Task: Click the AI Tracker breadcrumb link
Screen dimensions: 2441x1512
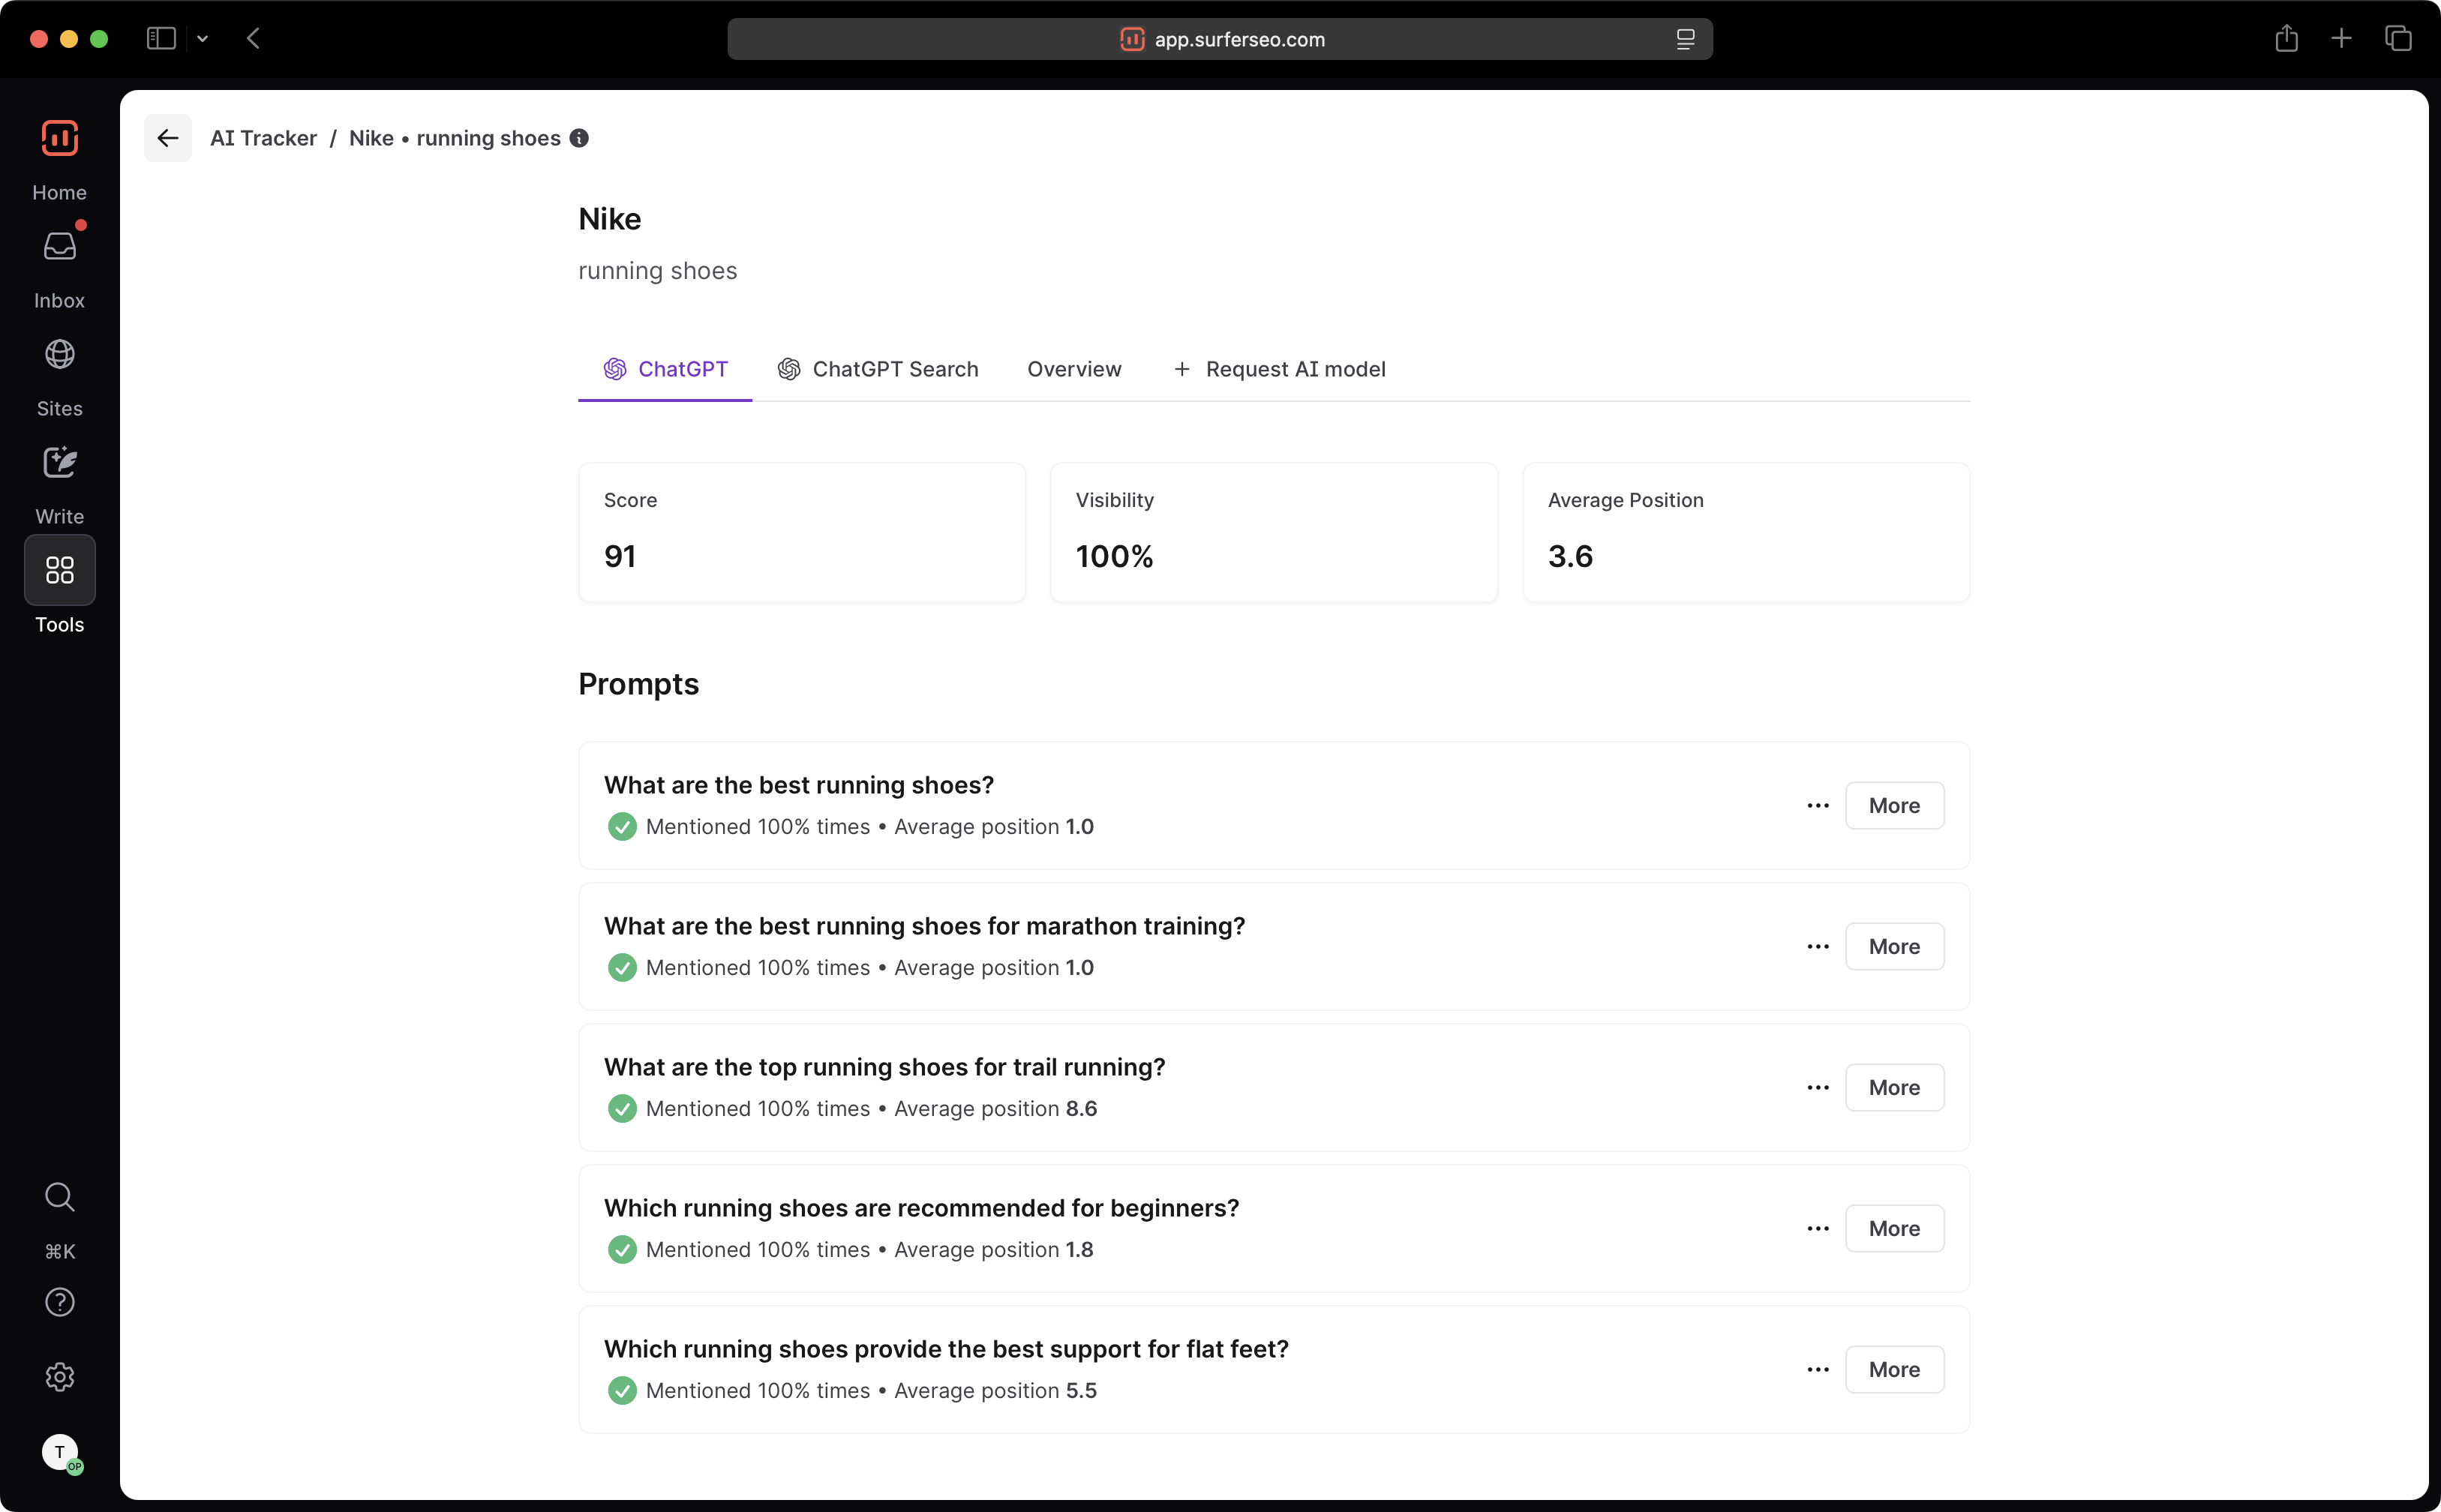Action: pyautogui.click(x=263, y=138)
